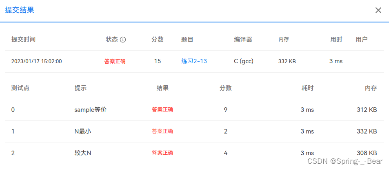This screenshot has height=169, width=389.
Task: Click the 提交时间 column header
Action: pos(23,40)
